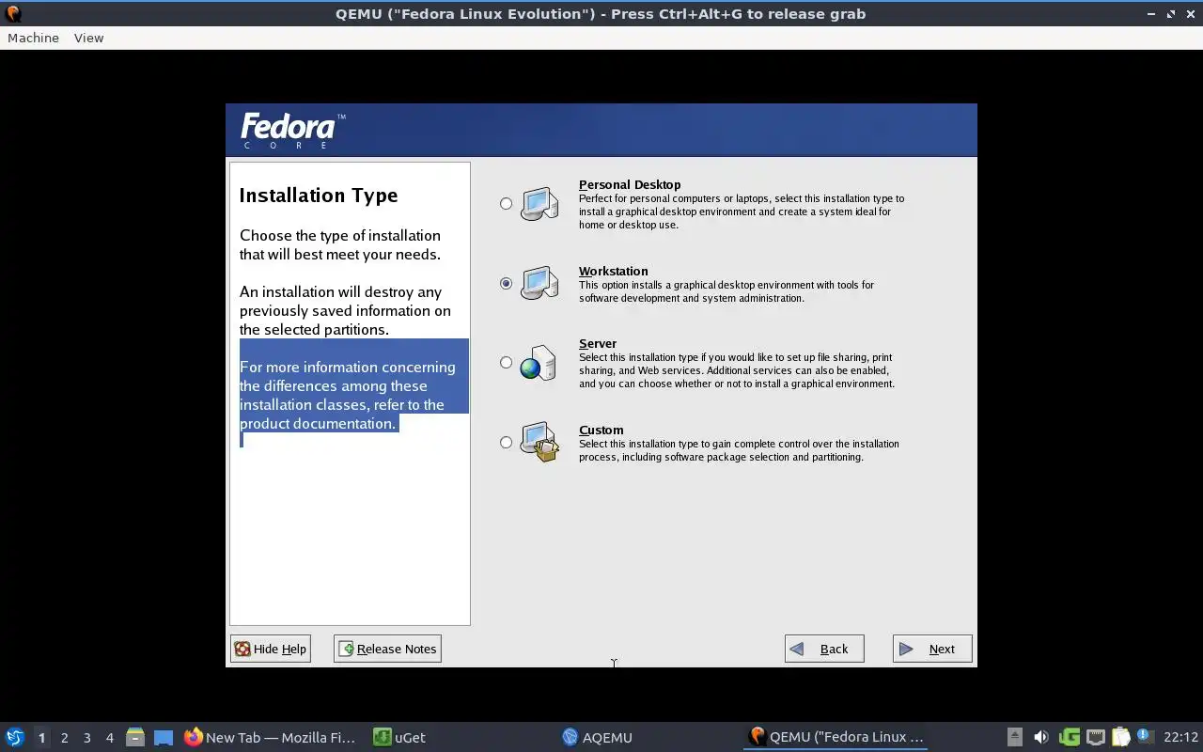Open the network connection tray icon

tap(1095, 737)
